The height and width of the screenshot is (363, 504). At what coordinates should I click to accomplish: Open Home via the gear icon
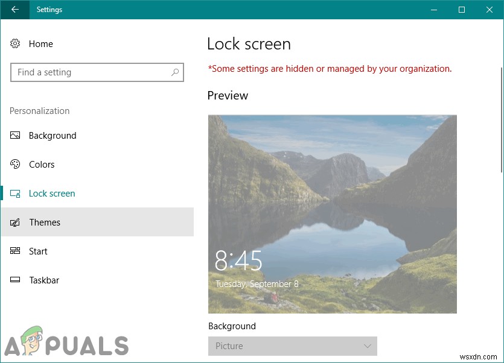coord(15,43)
